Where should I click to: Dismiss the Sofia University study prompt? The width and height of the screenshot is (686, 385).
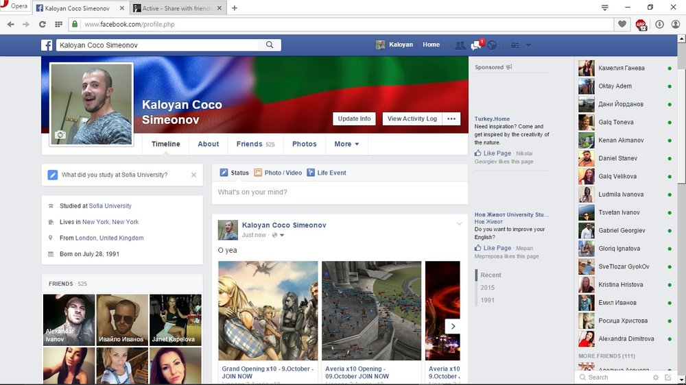[193, 175]
